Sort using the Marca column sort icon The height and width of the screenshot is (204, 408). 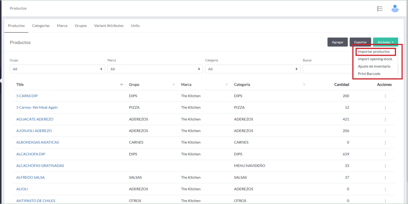pyautogui.click(x=226, y=84)
